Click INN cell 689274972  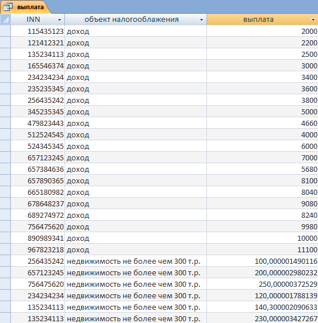[x=38, y=215]
